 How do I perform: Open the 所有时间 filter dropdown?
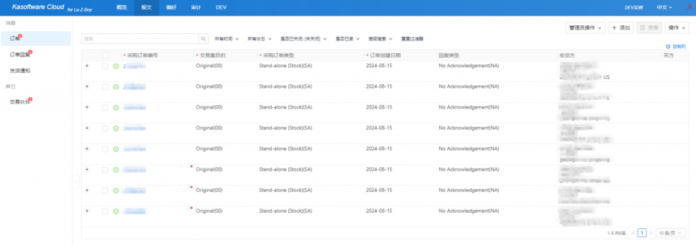tap(226, 39)
